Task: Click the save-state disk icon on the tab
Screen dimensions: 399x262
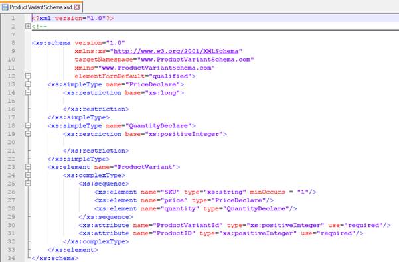Action: point(5,7)
